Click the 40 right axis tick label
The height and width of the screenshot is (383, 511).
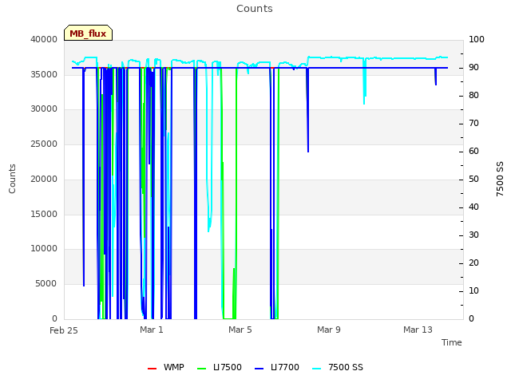point(473,207)
